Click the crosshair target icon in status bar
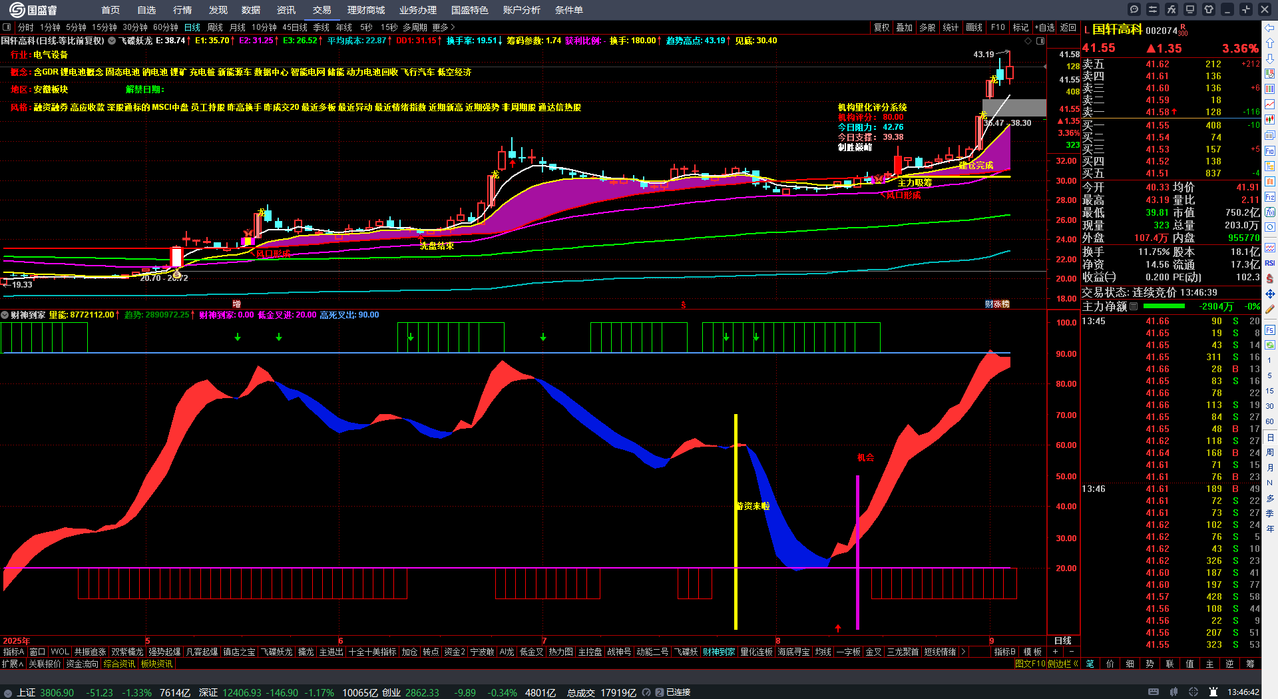 [x=1193, y=692]
